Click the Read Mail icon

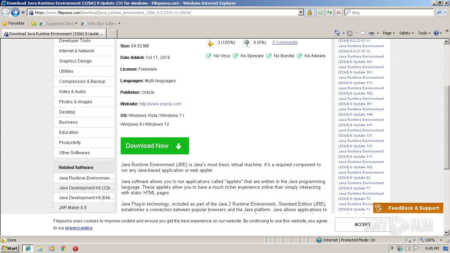pos(362,33)
